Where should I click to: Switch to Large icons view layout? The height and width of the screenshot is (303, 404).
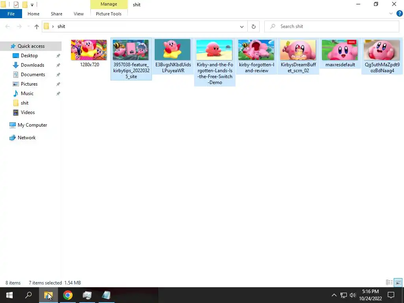pos(398,282)
